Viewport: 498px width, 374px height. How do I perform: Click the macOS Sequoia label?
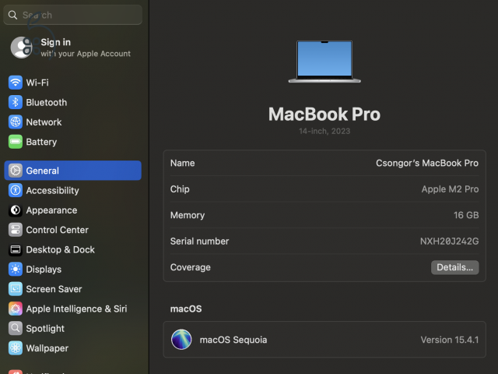click(x=233, y=340)
